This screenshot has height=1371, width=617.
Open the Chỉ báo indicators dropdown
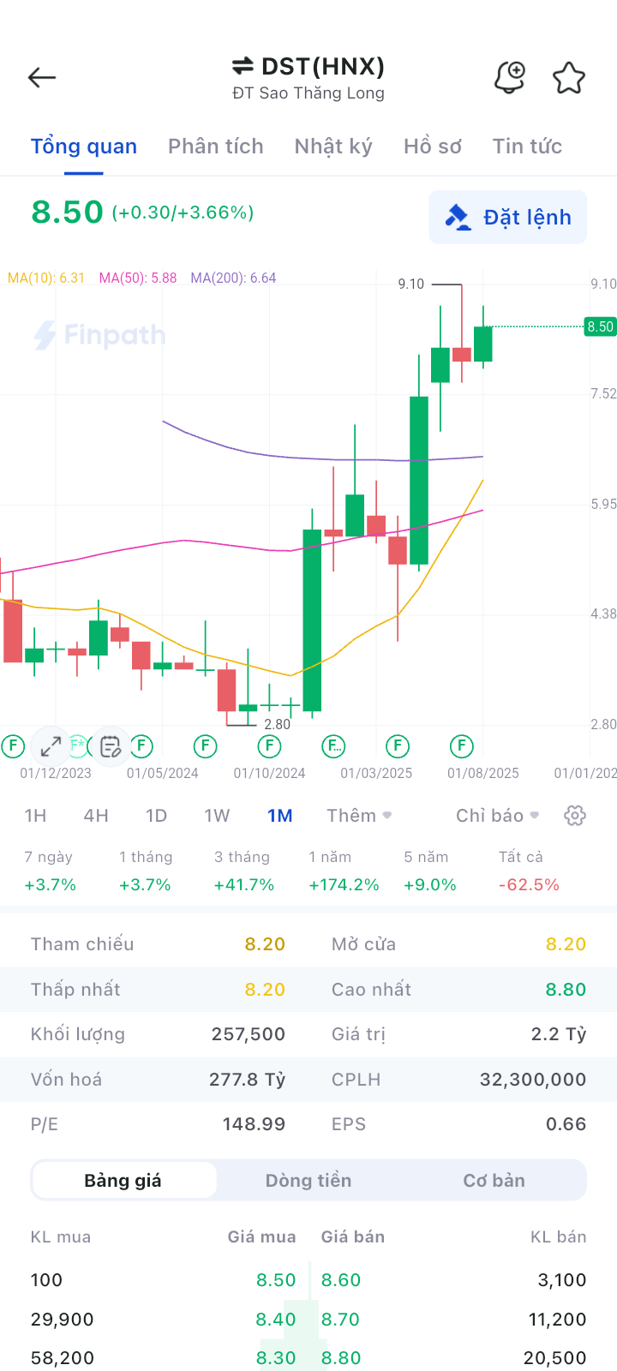[x=497, y=816]
